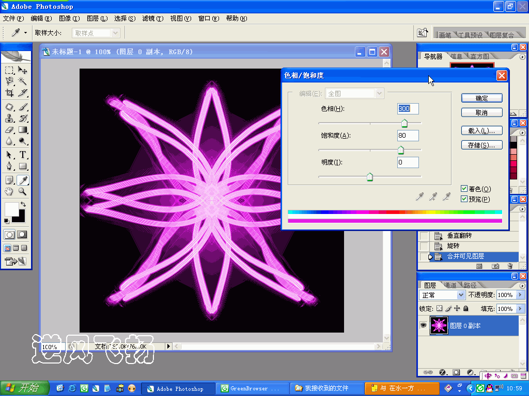
Task: Open document status bar info arrow
Action: (x=169, y=346)
